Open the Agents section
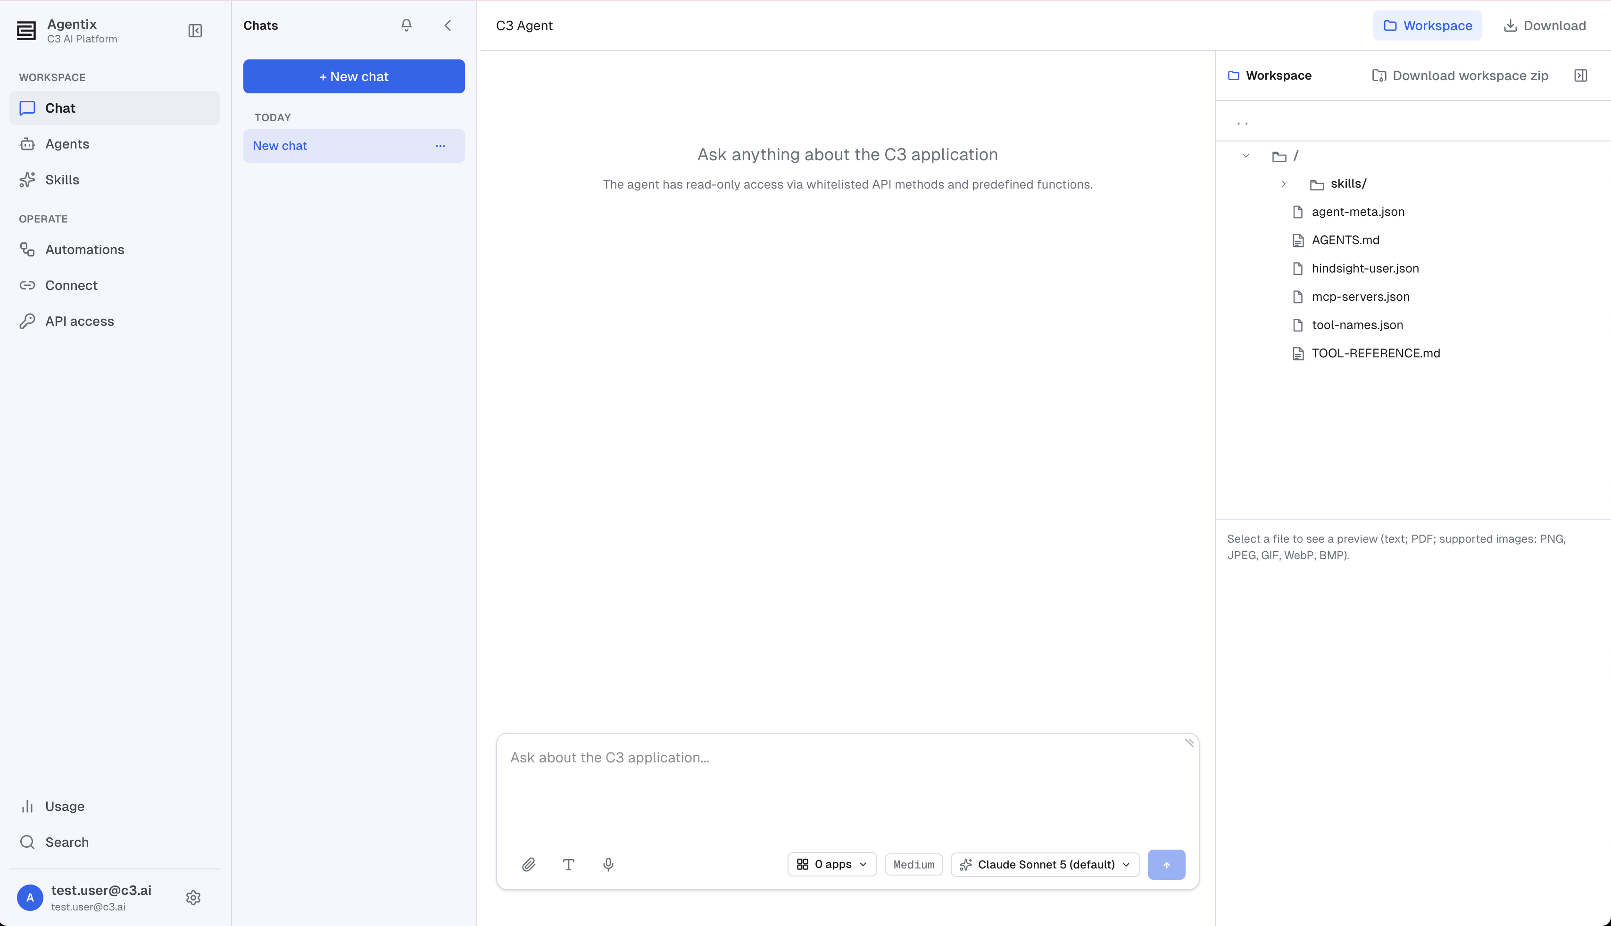The image size is (1611, 926). [x=115, y=144]
